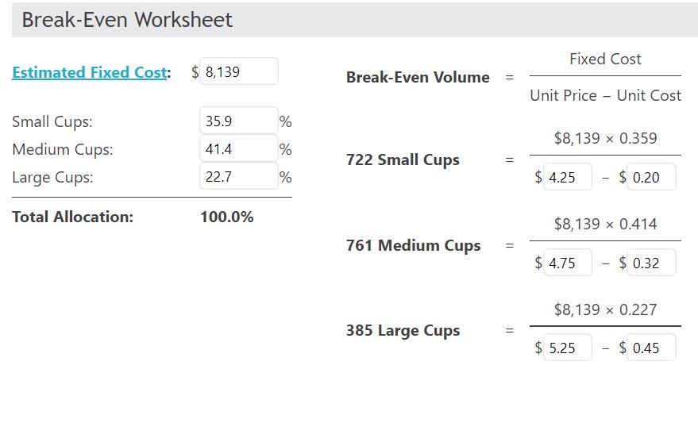
Task: Select the Break-Even Volume label
Action: (x=418, y=78)
